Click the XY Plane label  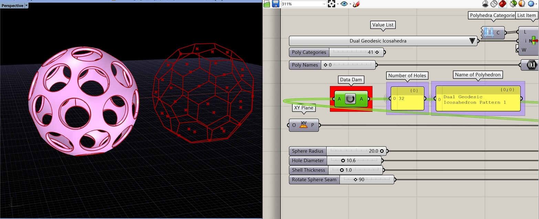[x=303, y=107]
